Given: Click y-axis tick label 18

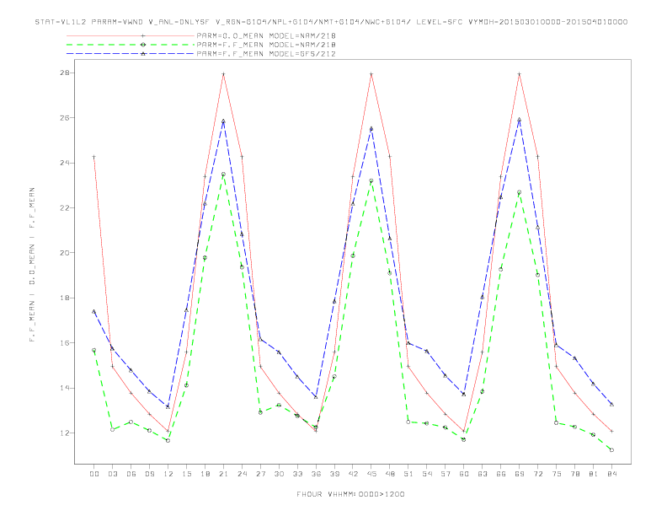Looking at the screenshot, I should (x=65, y=298).
